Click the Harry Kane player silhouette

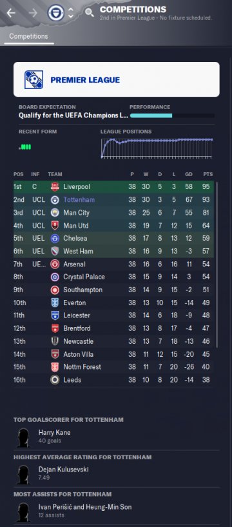(23, 437)
